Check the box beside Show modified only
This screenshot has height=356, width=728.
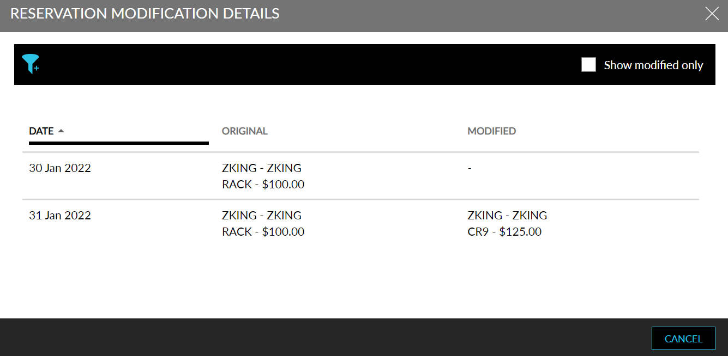588,64
